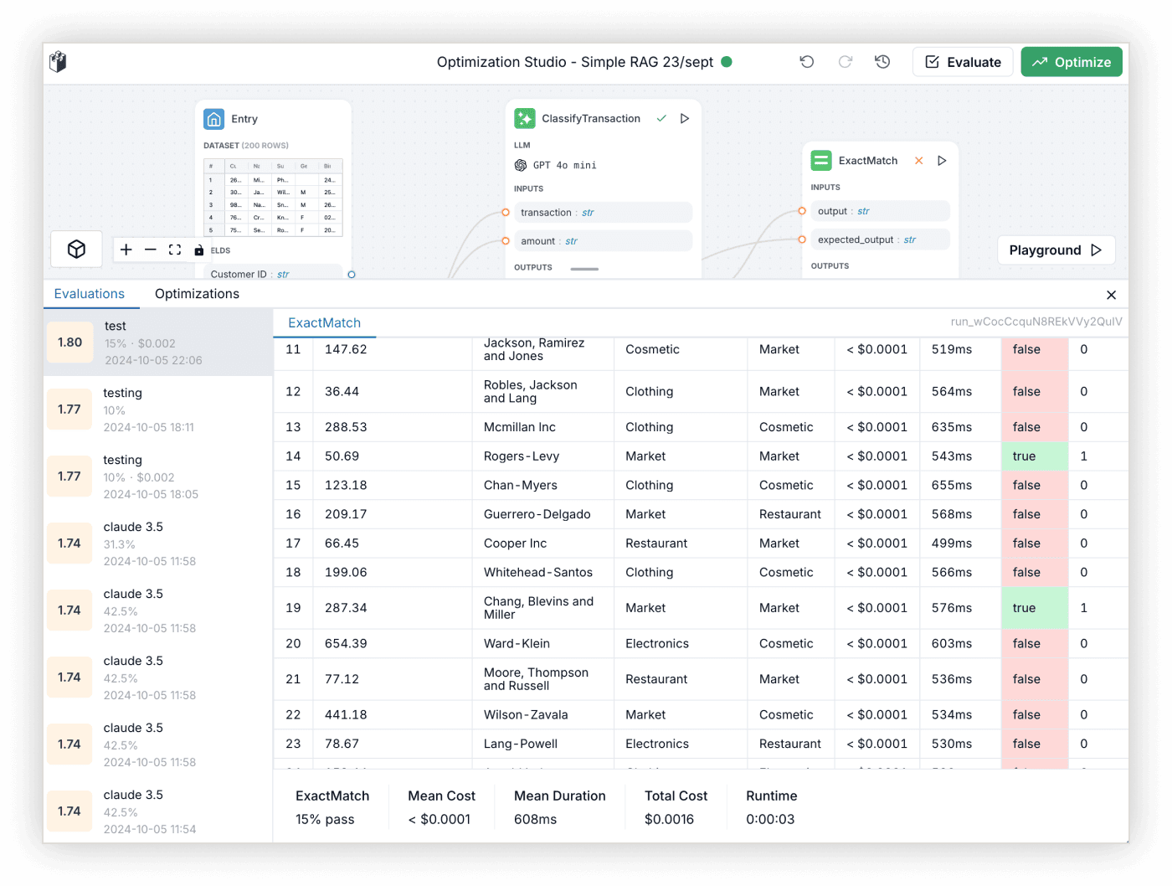Image resolution: width=1172 pixels, height=886 pixels.
Task: Zoom out the canvas with minus icon
Action: tap(151, 250)
